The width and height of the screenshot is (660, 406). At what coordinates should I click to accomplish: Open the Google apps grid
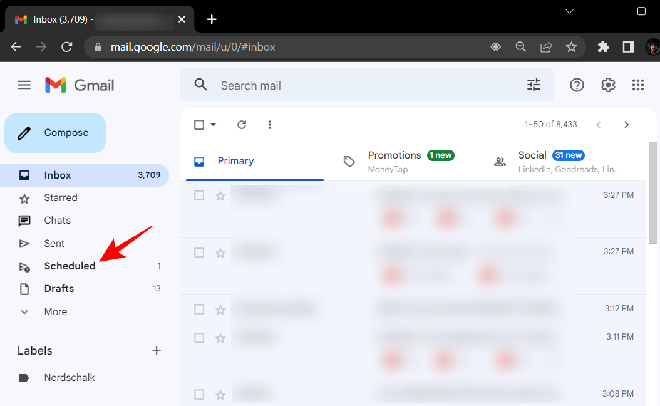[637, 85]
